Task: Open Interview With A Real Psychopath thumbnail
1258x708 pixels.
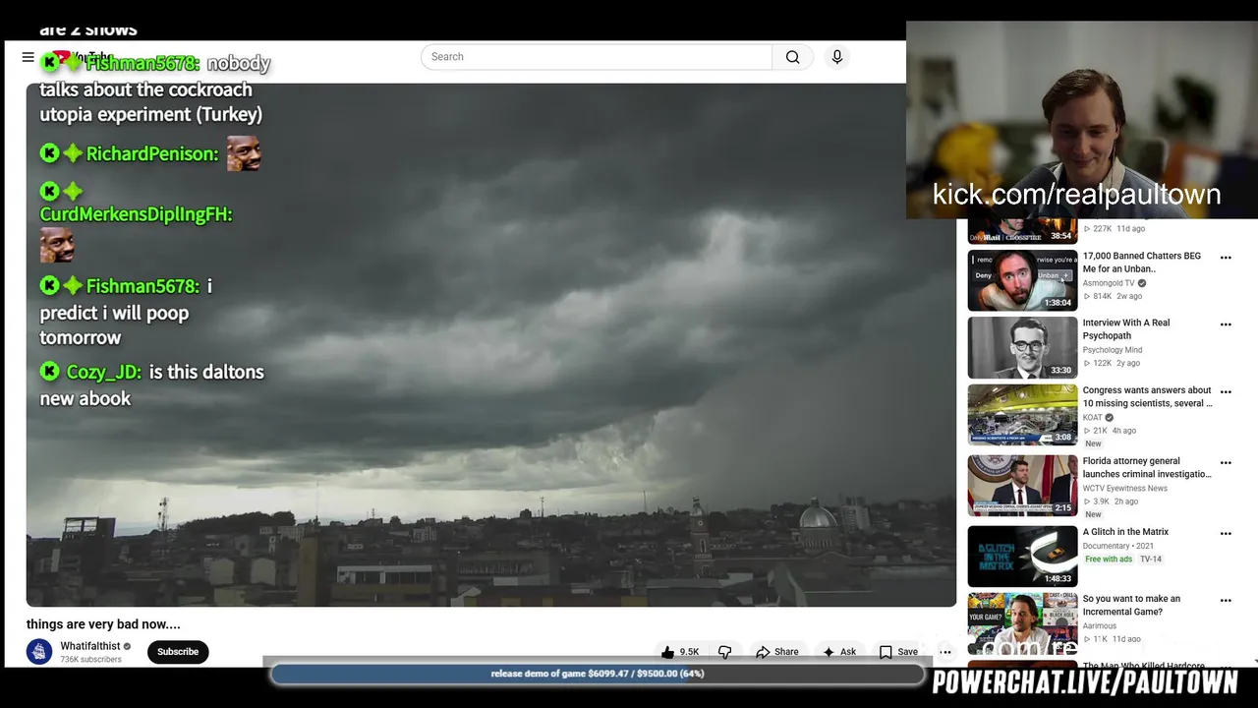Action: tap(1022, 347)
